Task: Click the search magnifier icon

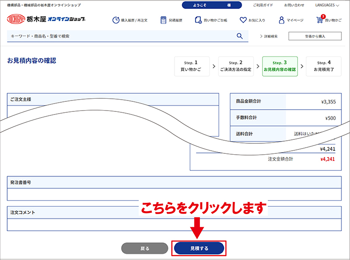Action: pos(239,36)
